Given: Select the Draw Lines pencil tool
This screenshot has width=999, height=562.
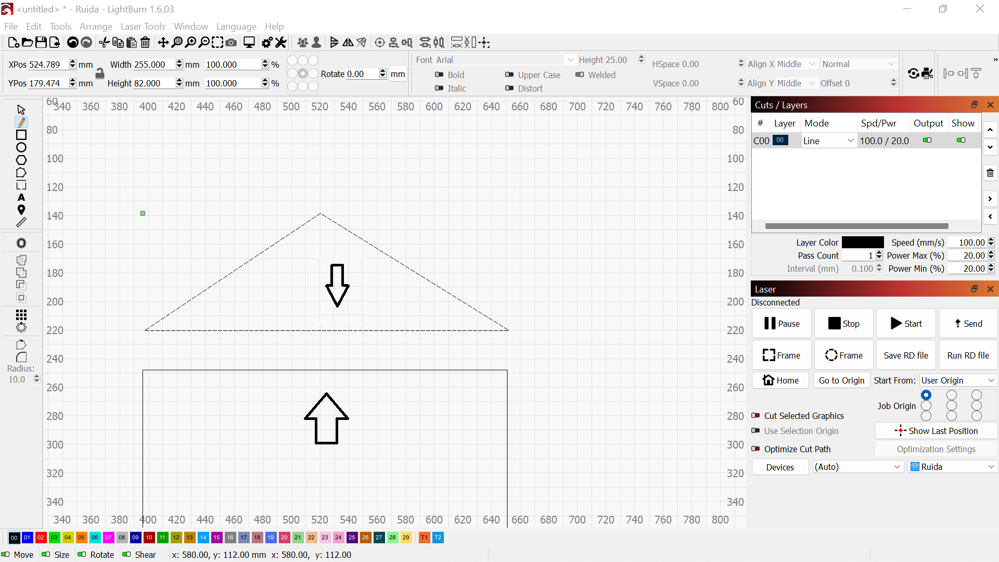Looking at the screenshot, I should tap(21, 122).
